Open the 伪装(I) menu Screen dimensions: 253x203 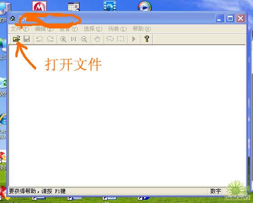pyautogui.click(x=117, y=29)
